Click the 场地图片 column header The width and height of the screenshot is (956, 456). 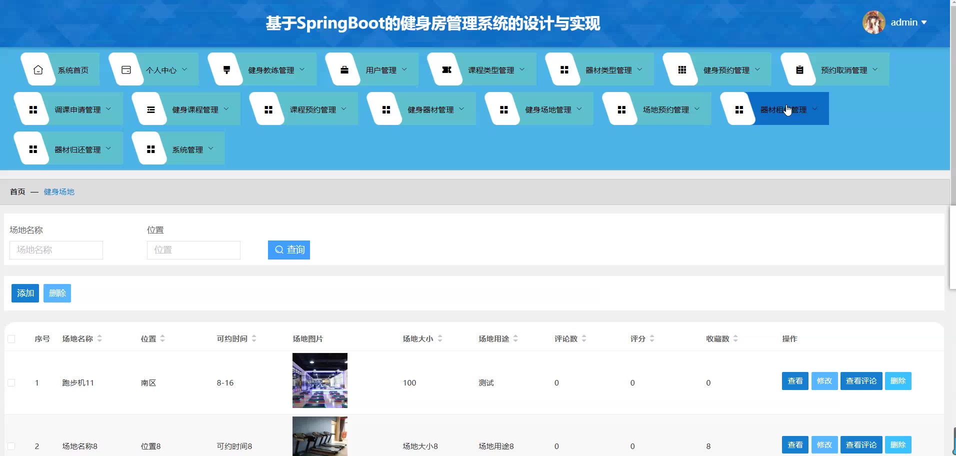pos(308,338)
